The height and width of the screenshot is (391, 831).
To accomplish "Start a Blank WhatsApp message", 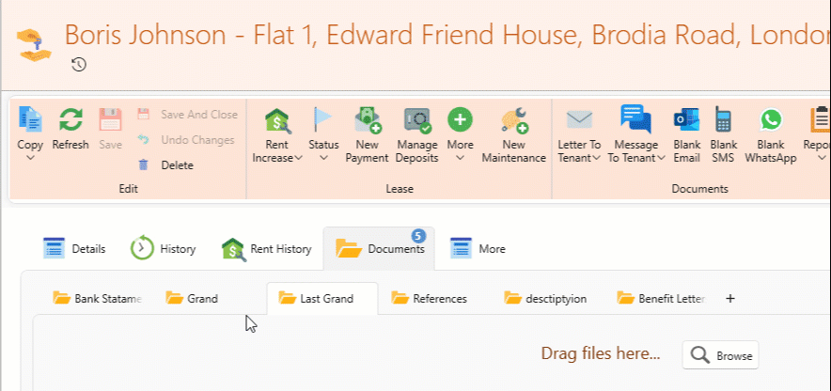I will [771, 120].
